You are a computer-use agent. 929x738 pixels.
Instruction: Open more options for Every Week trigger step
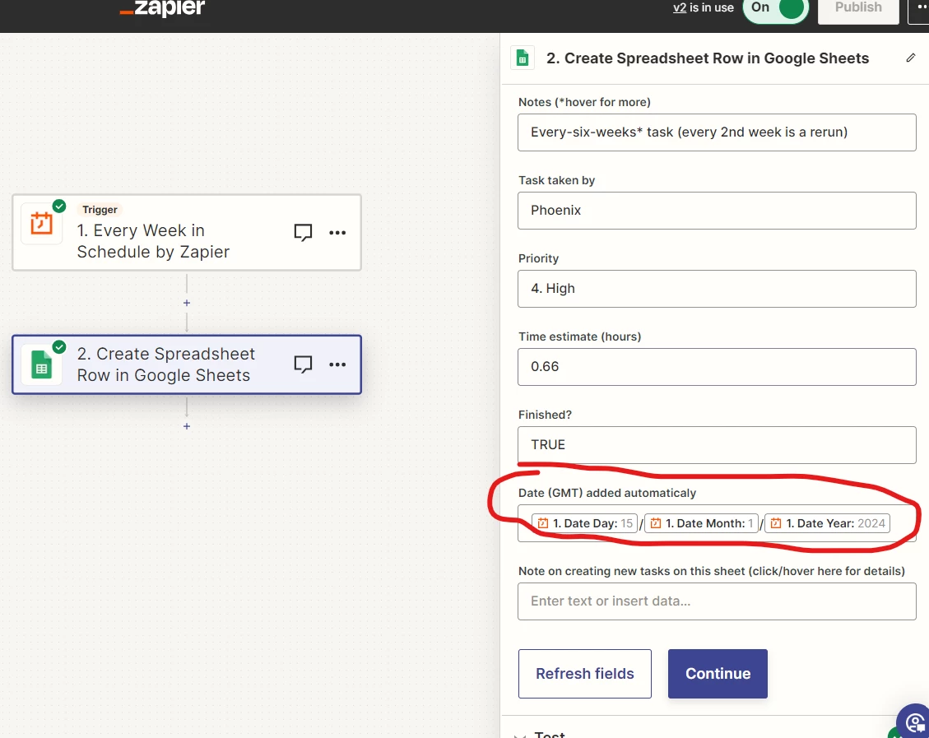[337, 233]
